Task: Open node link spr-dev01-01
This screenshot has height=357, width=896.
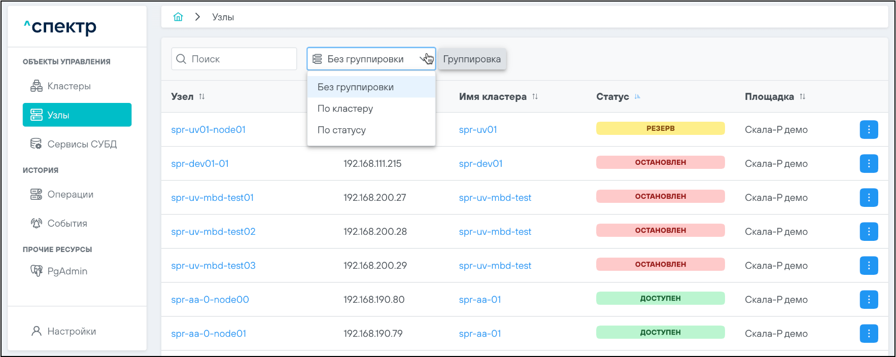Action: [200, 164]
